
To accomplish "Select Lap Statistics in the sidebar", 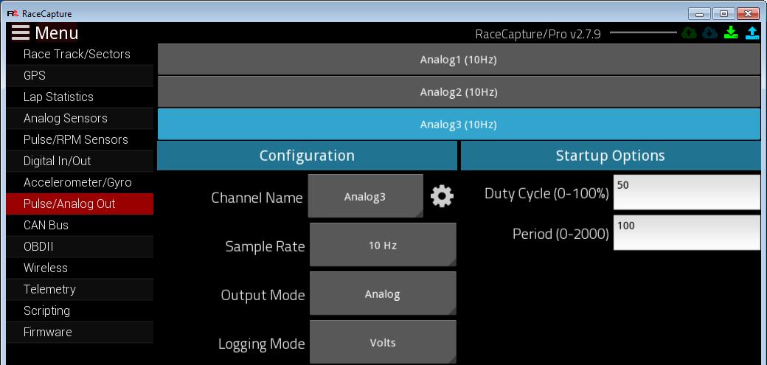I will [x=80, y=97].
